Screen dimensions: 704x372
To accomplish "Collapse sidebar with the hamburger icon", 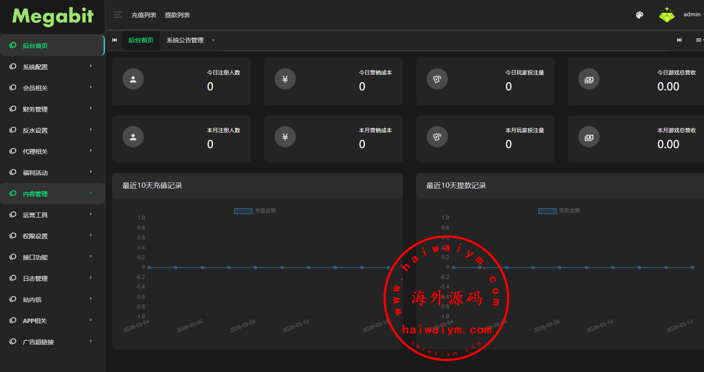I will [x=117, y=15].
